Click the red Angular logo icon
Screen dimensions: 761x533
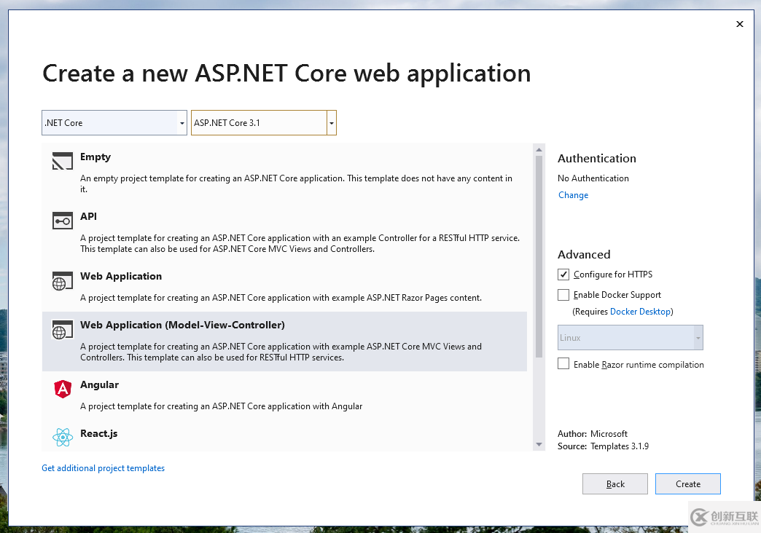63,389
